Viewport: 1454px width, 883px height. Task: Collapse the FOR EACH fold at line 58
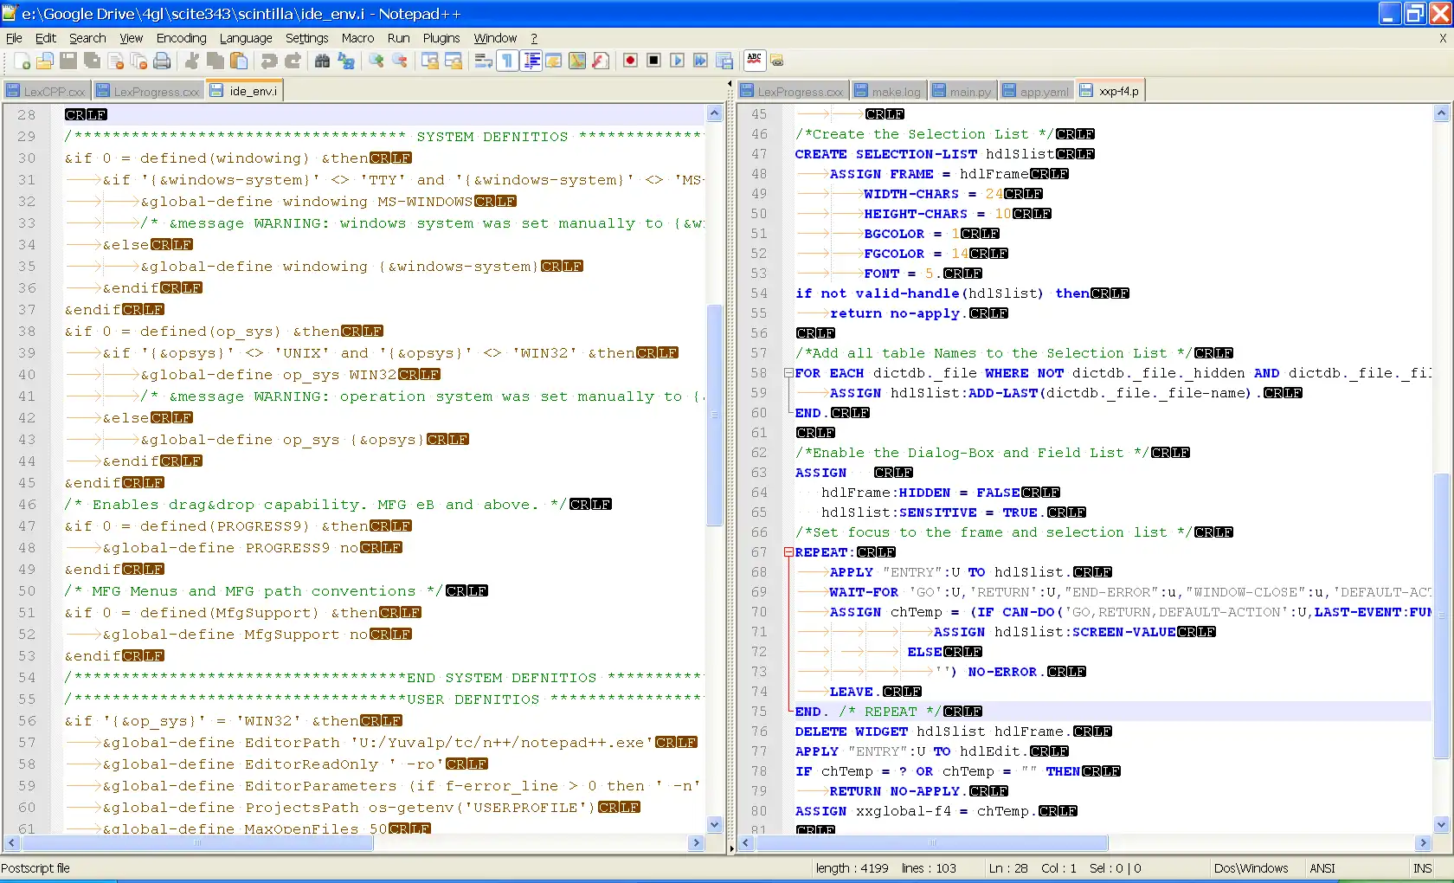788,373
